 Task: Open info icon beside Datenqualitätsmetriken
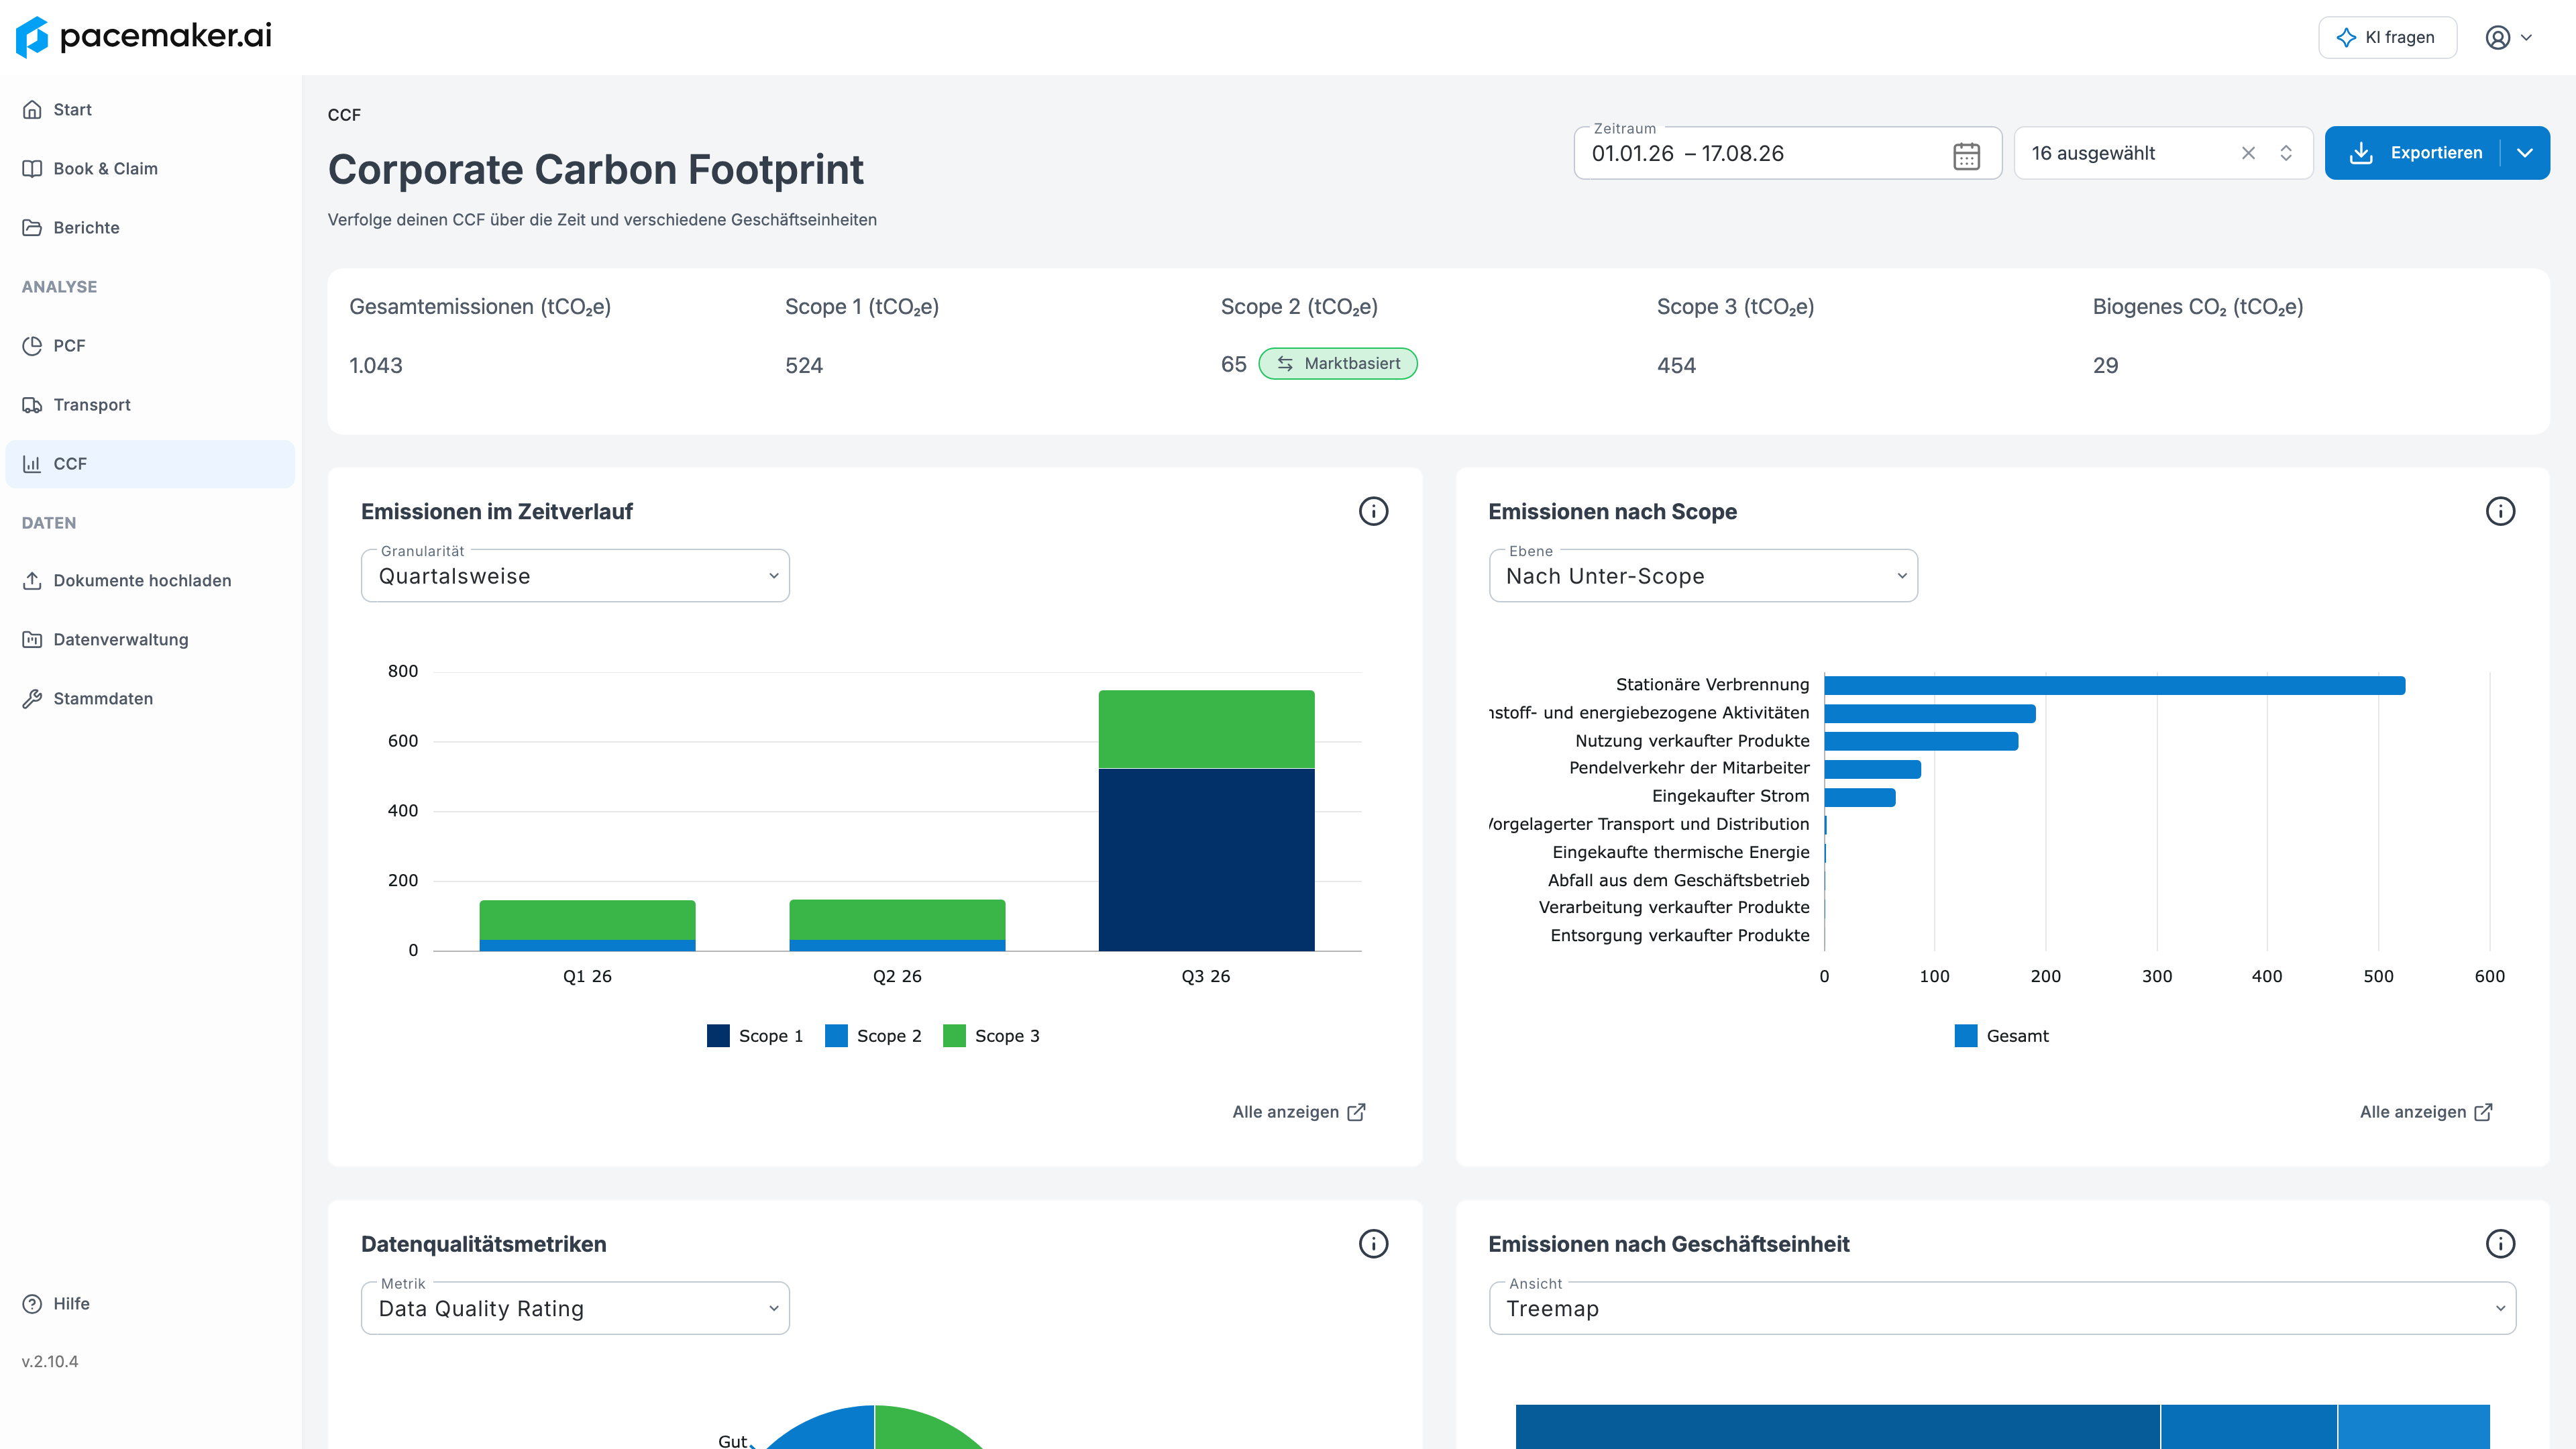[1373, 1244]
